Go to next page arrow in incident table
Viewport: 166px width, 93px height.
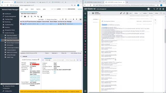click(x=73, y=19)
